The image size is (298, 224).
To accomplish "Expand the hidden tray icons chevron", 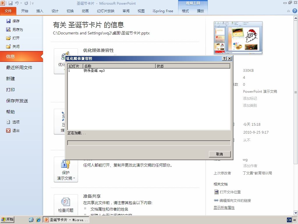I will pyautogui.click(x=295, y=220).
